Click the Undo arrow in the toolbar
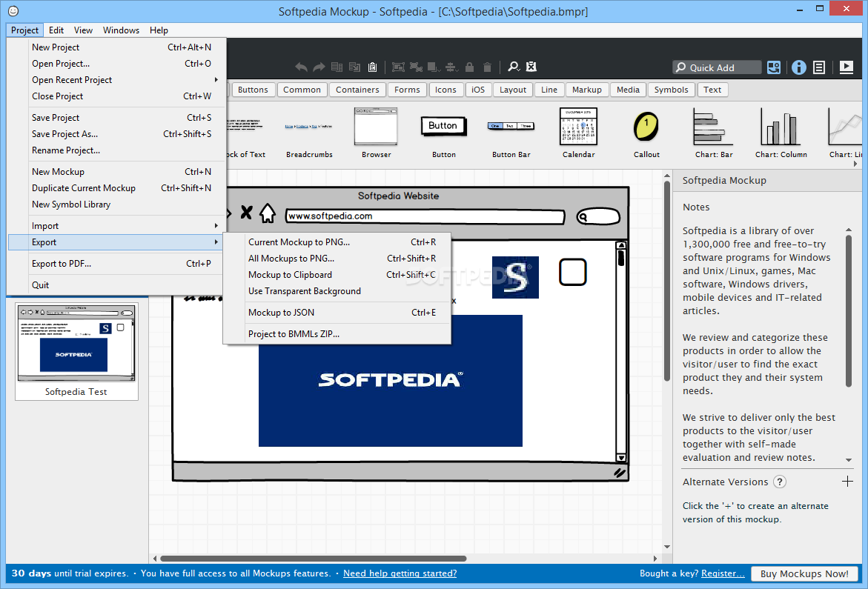The width and height of the screenshot is (868, 589). pyautogui.click(x=301, y=67)
